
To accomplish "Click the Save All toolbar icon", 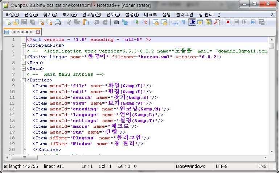I will (x=33, y=22).
